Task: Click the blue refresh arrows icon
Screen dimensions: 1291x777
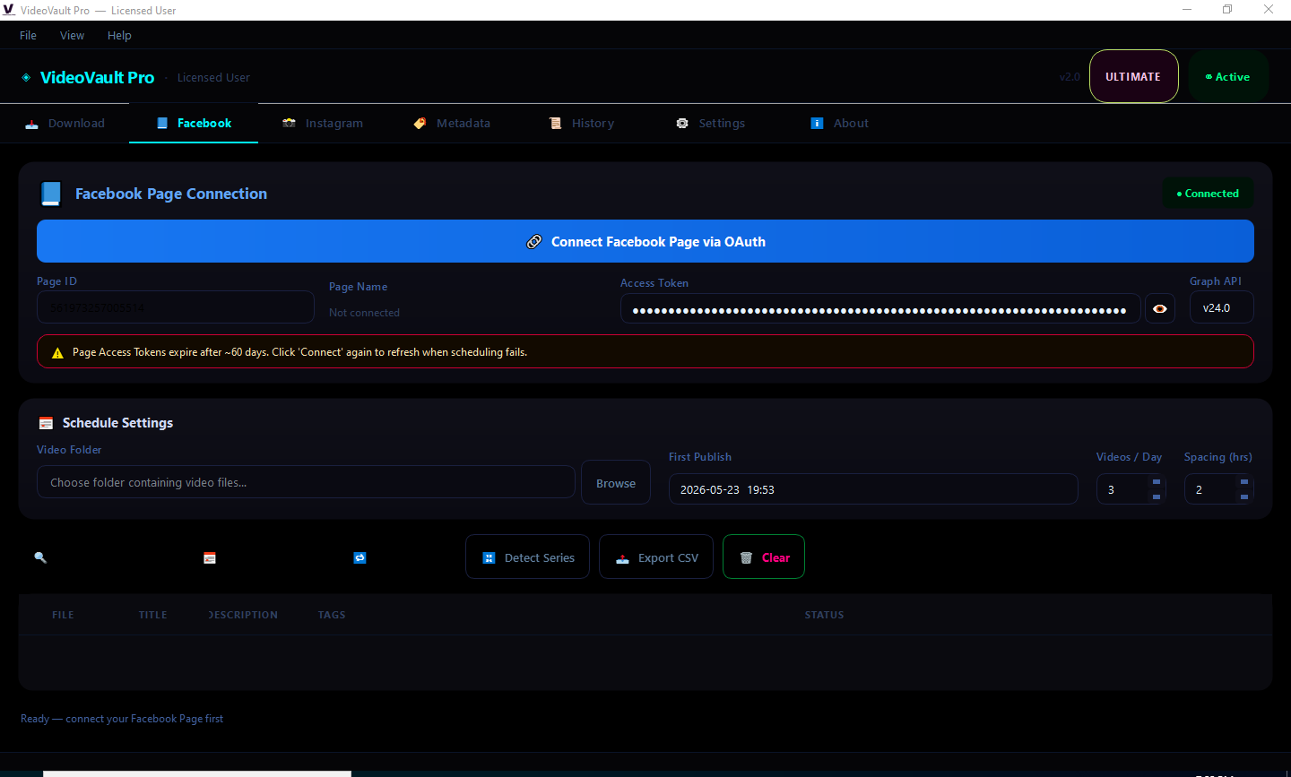Action: point(360,557)
